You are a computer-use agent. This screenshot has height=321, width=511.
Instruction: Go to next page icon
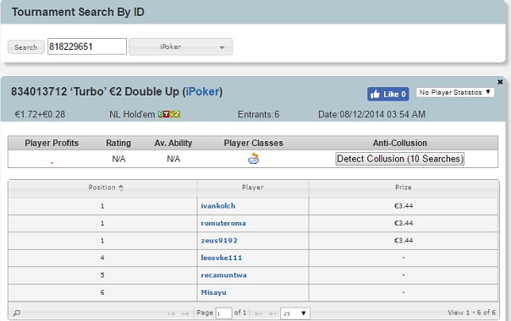pyautogui.click(x=259, y=313)
